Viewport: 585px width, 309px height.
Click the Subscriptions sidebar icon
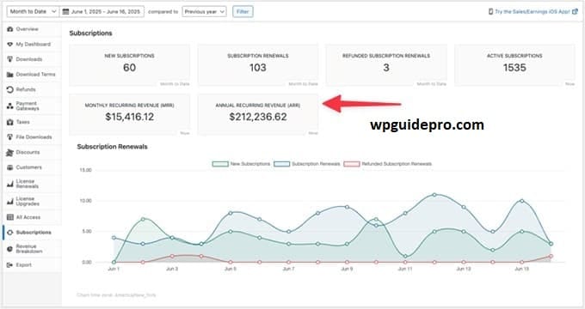click(x=10, y=233)
